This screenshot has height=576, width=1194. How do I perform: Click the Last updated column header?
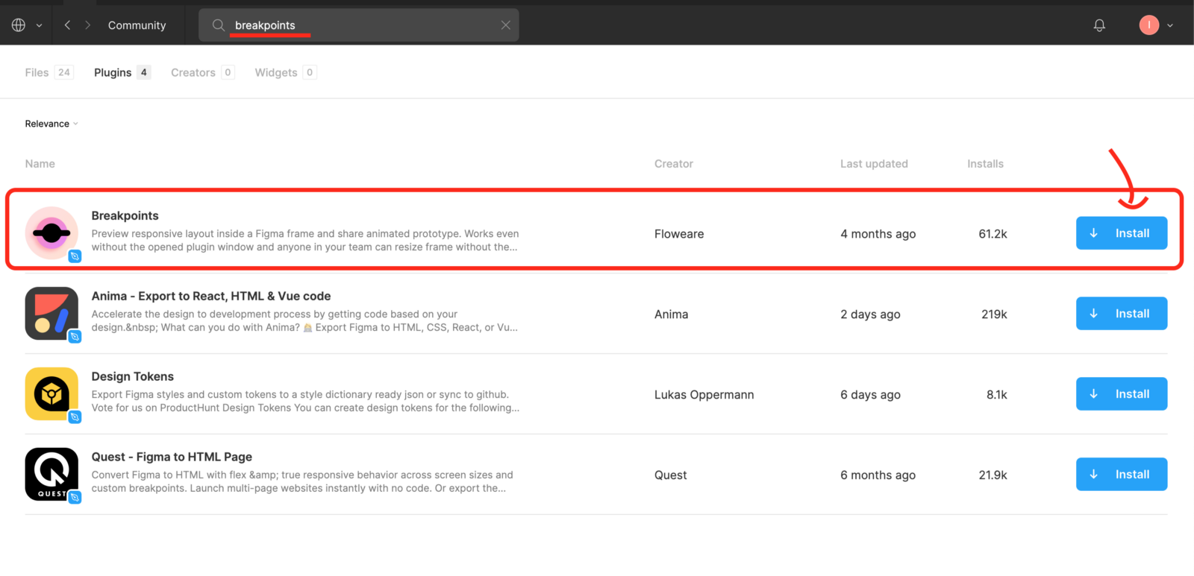(x=874, y=164)
